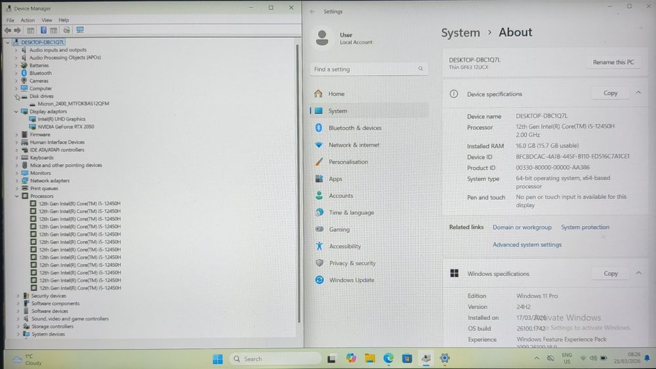Open System protection link

pos(585,227)
